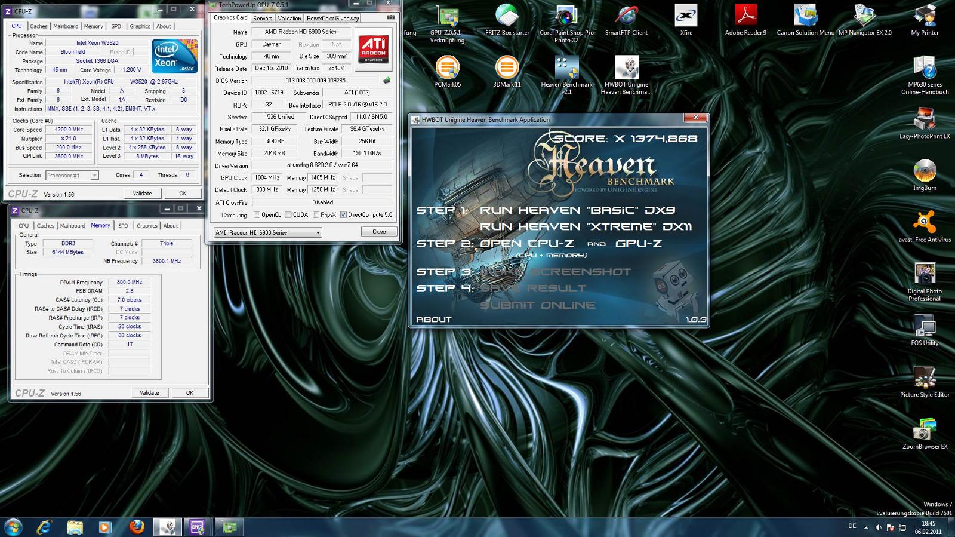Open HWBOT Unigine Heaven Benchmark desktop icon
Image resolution: width=955 pixels, height=537 pixels.
click(626, 75)
